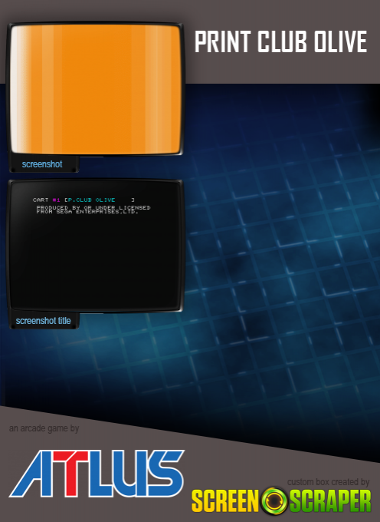The width and height of the screenshot is (380, 522).
Task: Click 'custom box created by' text
Action: tap(328, 482)
